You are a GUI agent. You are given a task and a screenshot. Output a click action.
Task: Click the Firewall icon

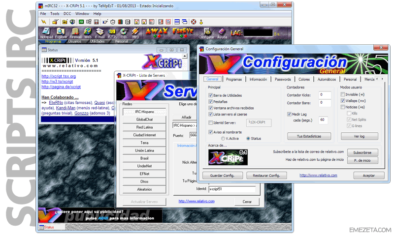(x=75, y=32)
